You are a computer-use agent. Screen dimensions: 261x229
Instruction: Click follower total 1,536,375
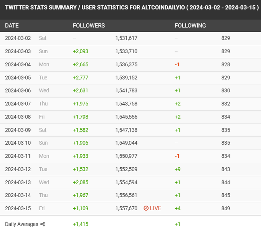pyautogui.click(x=126, y=64)
